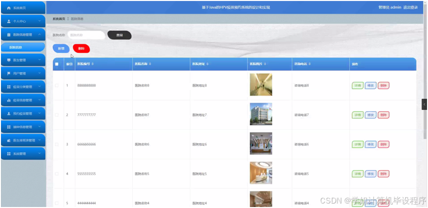The width and height of the screenshot is (428, 208).
Task: Sort by the 咨询电话 column sort arrows
Action: [x=309, y=64]
